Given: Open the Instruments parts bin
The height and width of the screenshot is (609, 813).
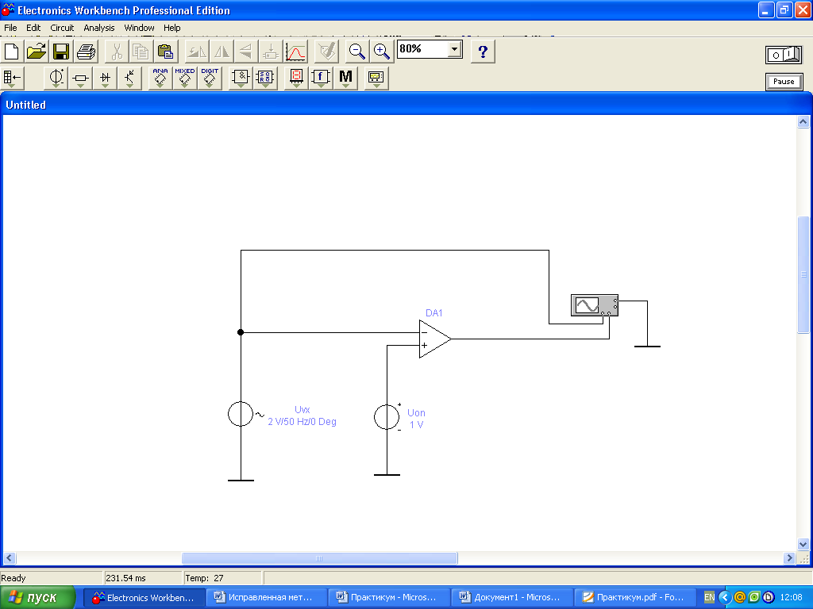Looking at the screenshot, I should point(376,78).
